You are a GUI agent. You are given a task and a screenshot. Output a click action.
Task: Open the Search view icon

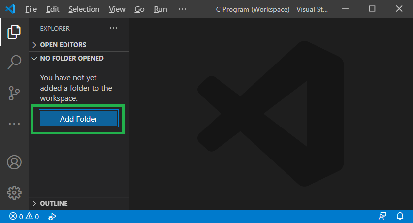click(x=14, y=62)
